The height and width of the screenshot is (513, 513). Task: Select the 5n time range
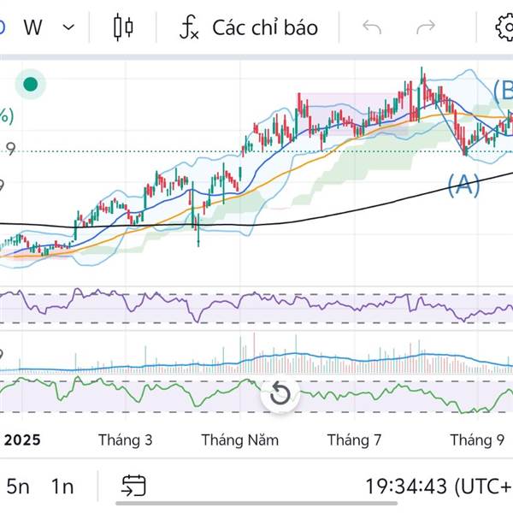pyautogui.click(x=18, y=486)
